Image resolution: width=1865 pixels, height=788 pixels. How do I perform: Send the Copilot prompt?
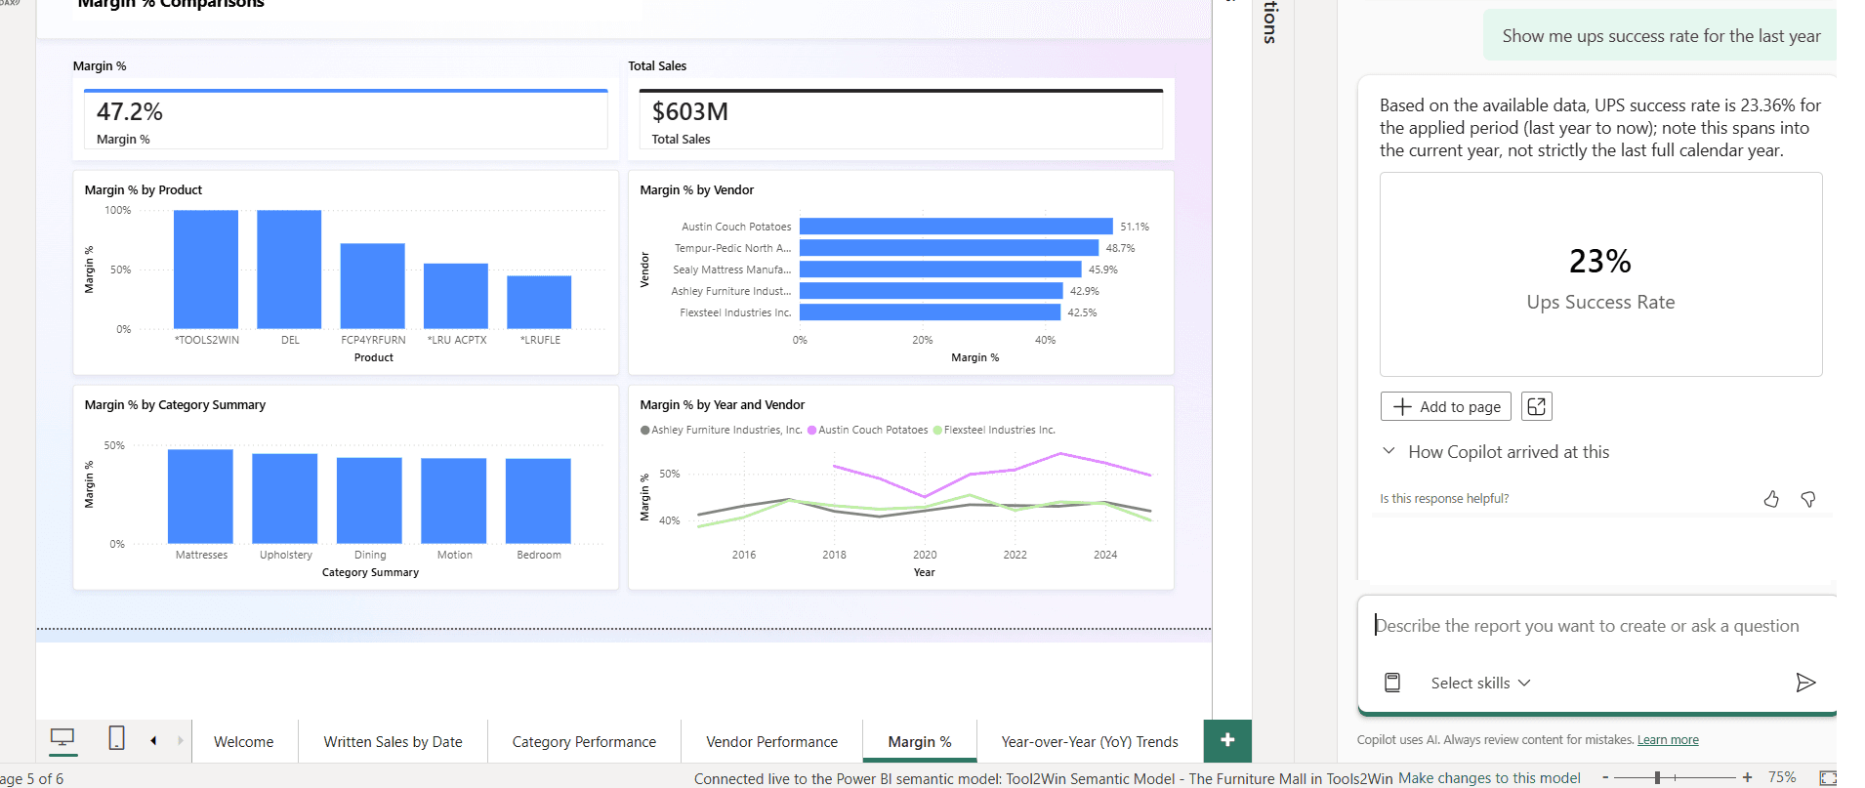(1805, 683)
